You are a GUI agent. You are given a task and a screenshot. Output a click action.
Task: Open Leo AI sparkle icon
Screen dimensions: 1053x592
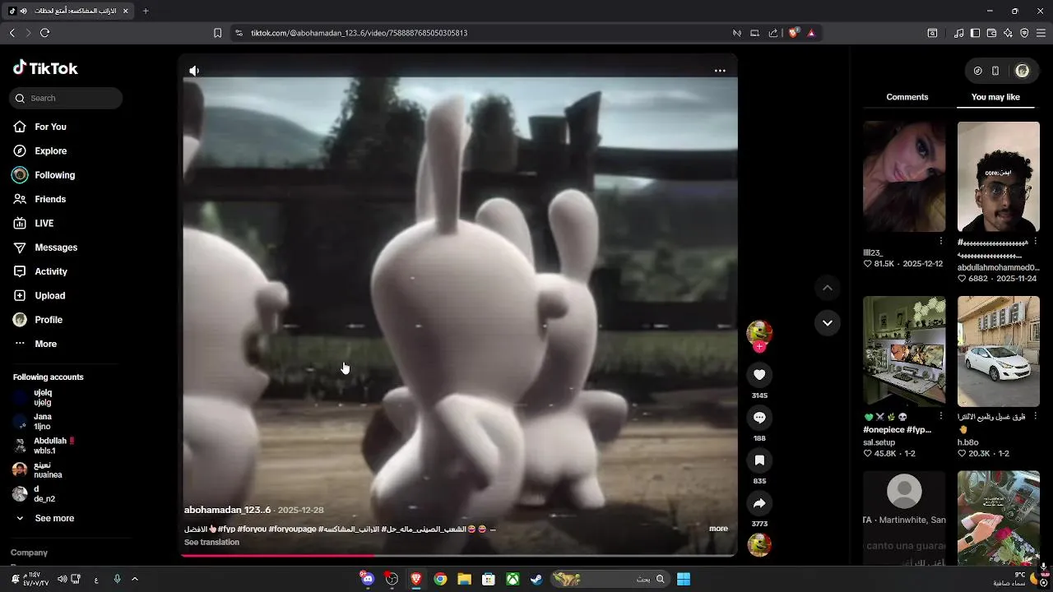(x=1008, y=33)
